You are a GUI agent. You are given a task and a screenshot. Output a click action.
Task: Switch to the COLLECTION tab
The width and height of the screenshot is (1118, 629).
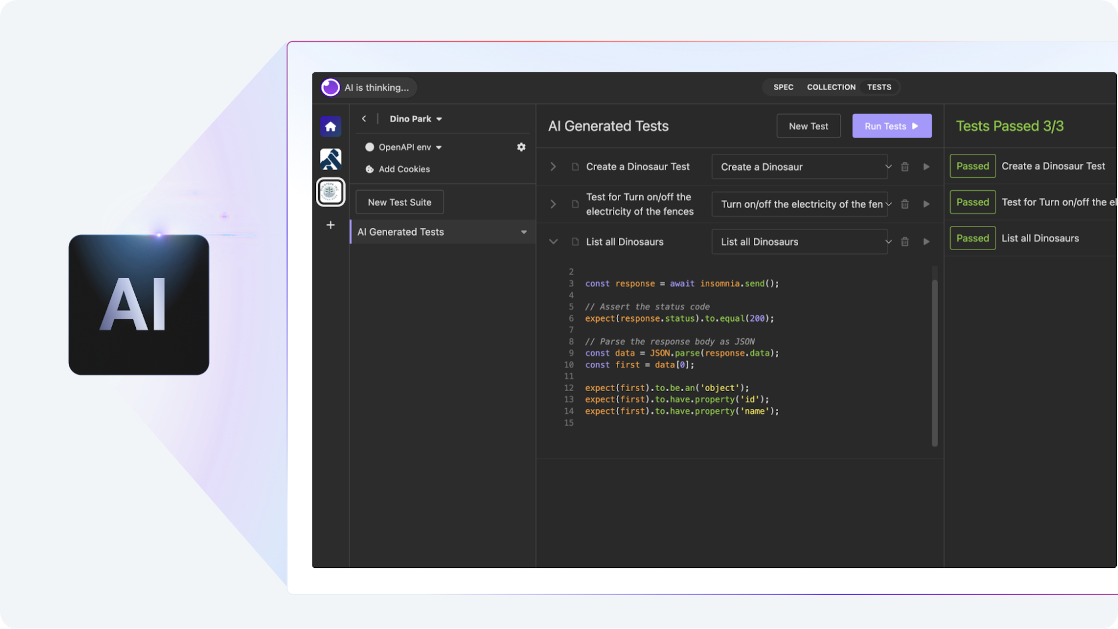831,87
